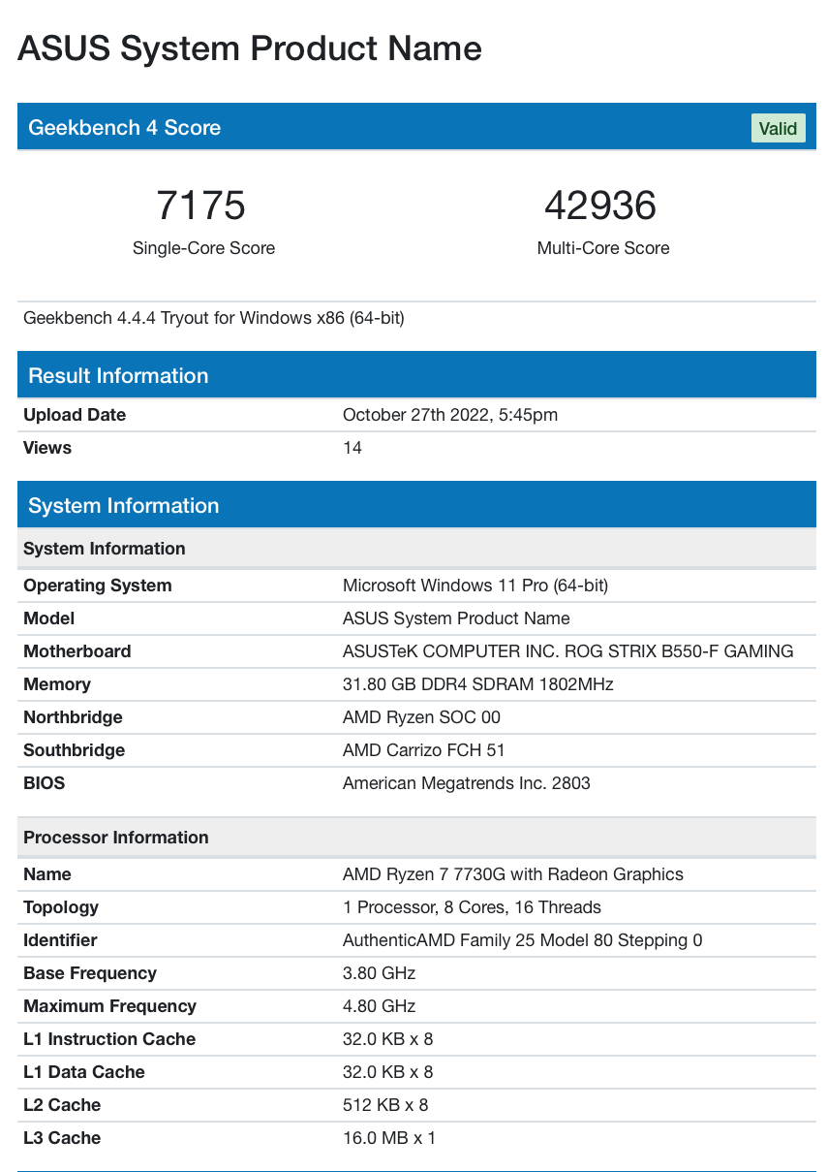Click the Views count value 14

click(351, 448)
